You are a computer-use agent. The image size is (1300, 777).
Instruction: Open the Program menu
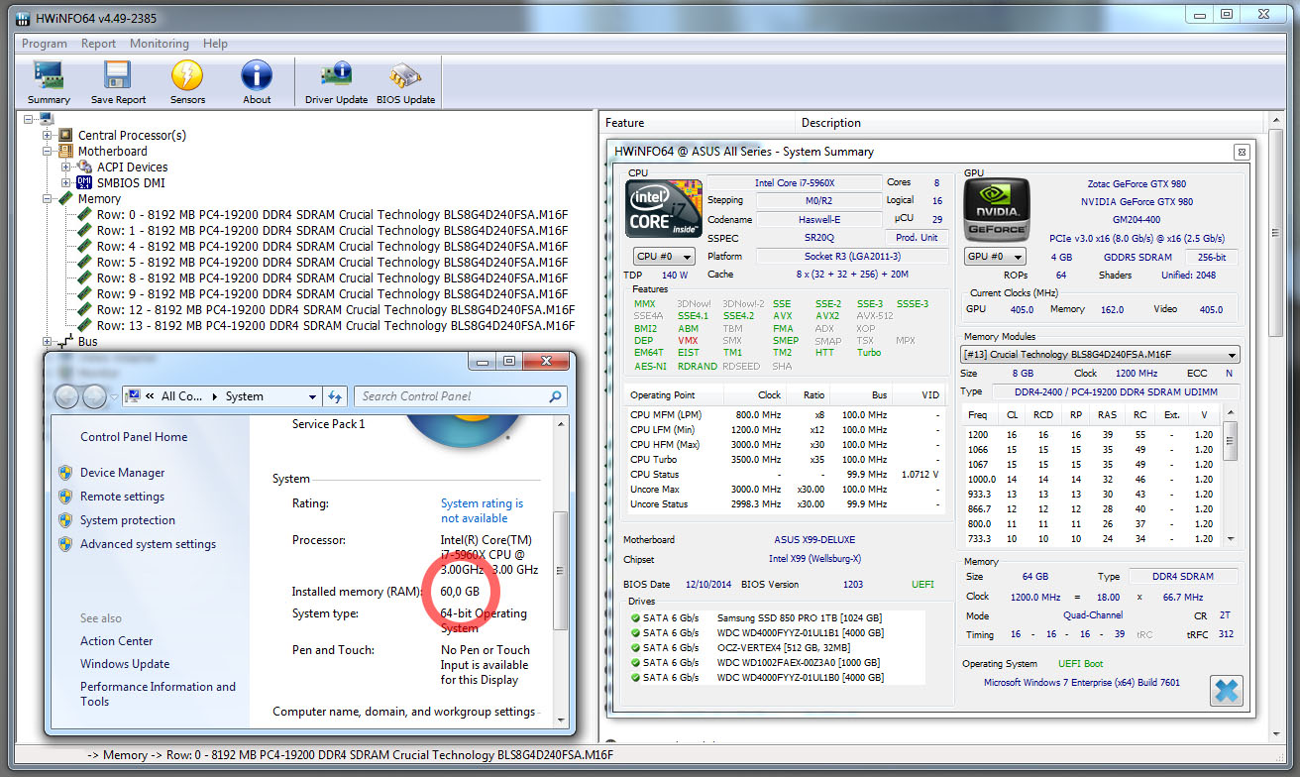45,44
